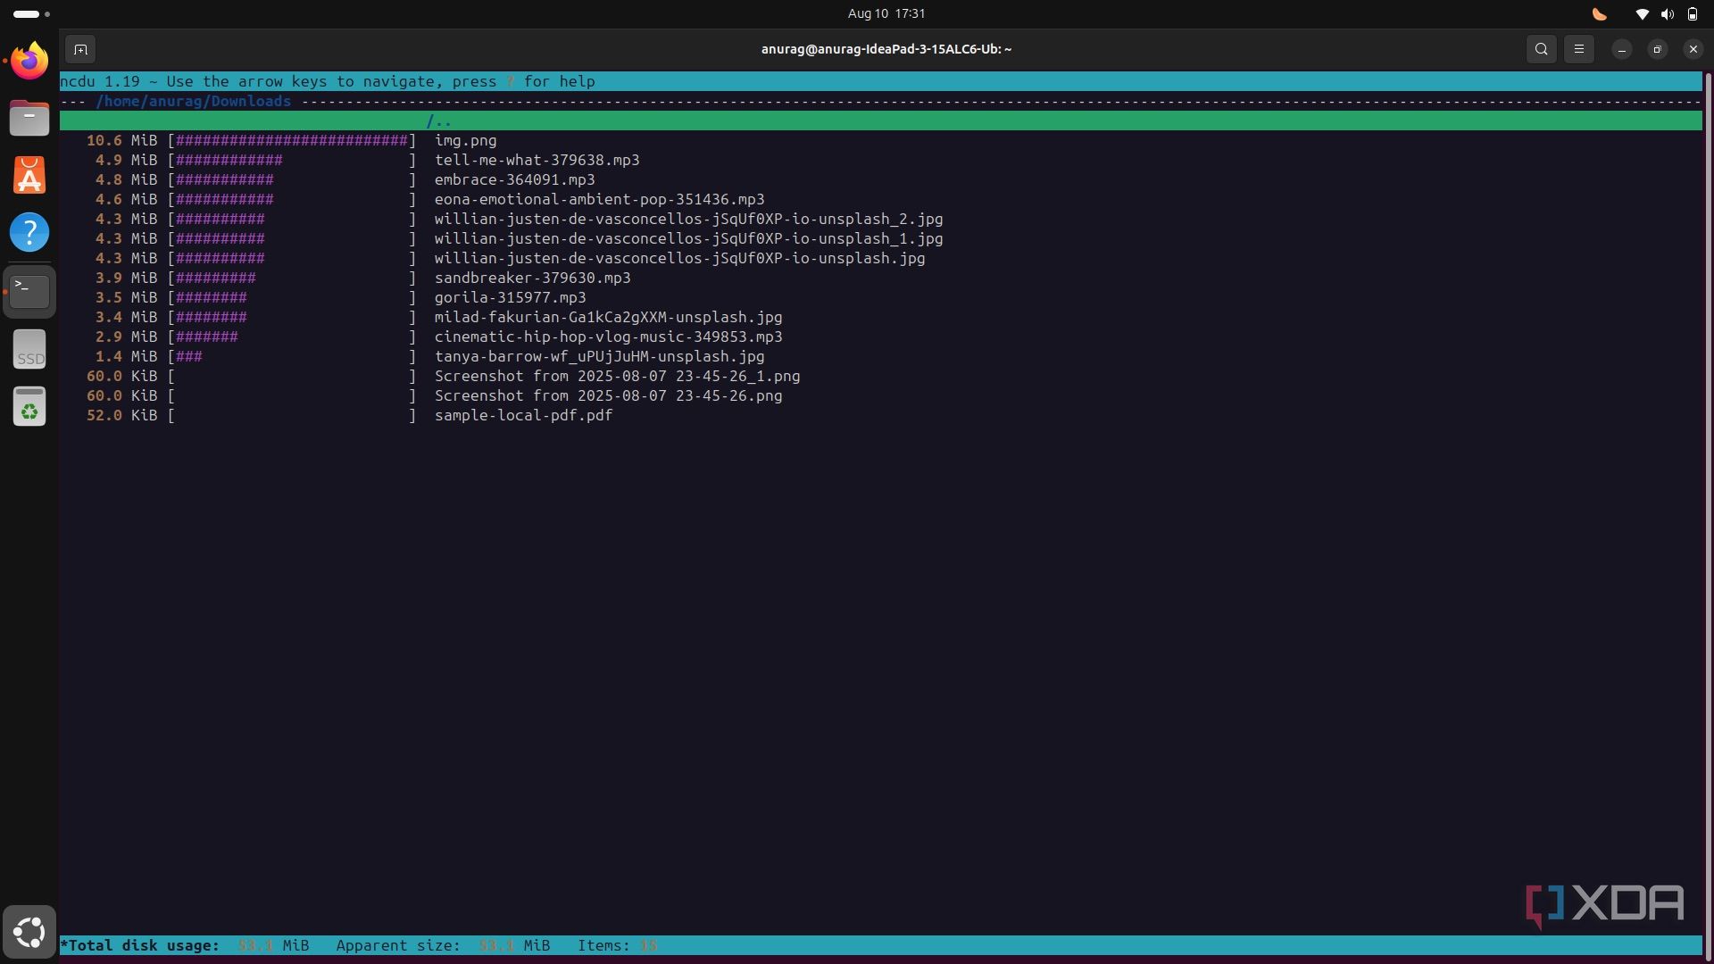Select the img.png row
The height and width of the screenshot is (964, 1714).
tap(881, 140)
